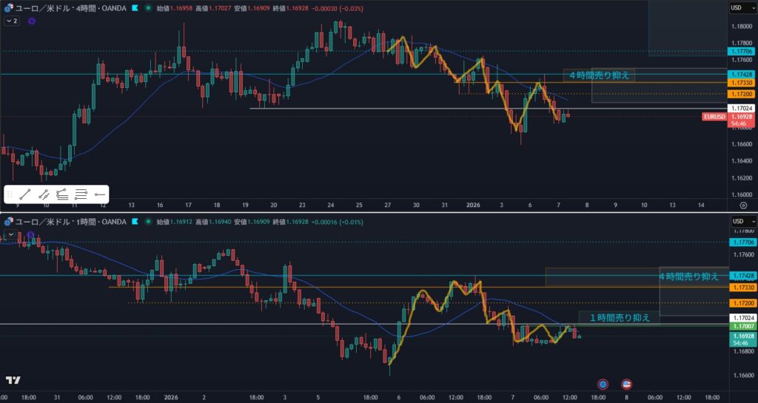
Task: Toggle the green market status dot on 4-hour chart
Action: click(149, 7)
